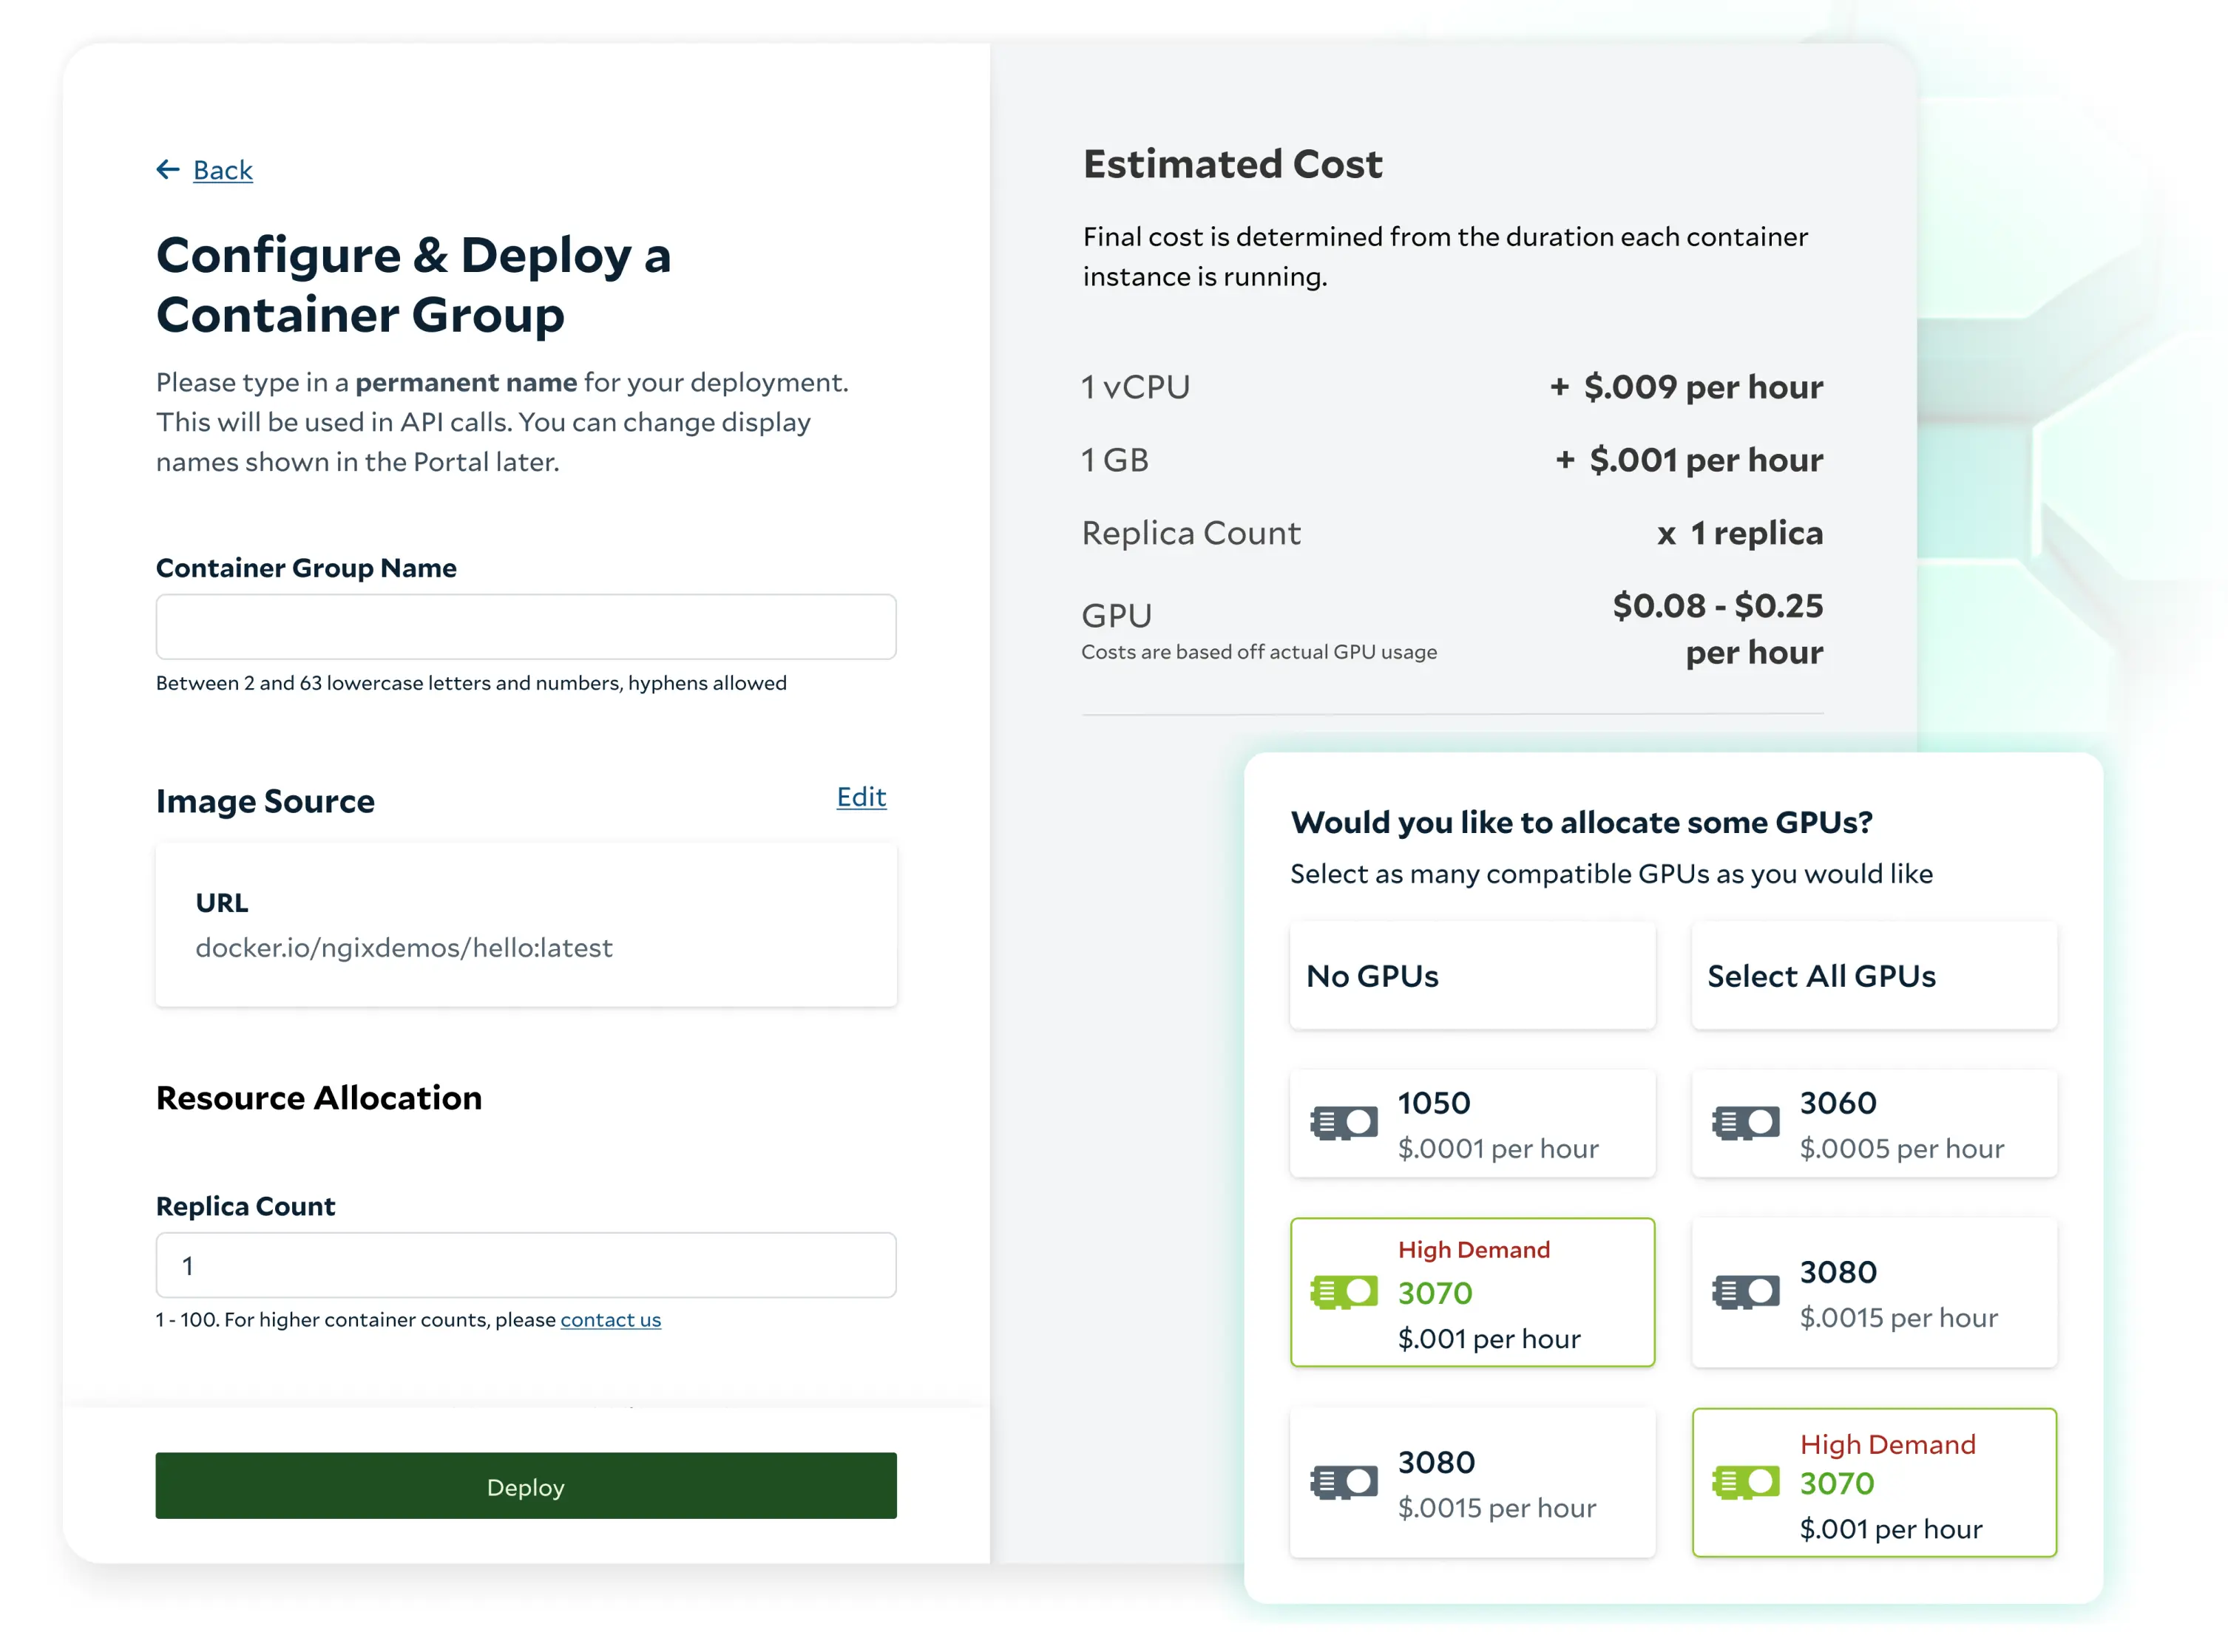Choose Select All GPUs option
2228x1652 pixels.
click(1874, 975)
